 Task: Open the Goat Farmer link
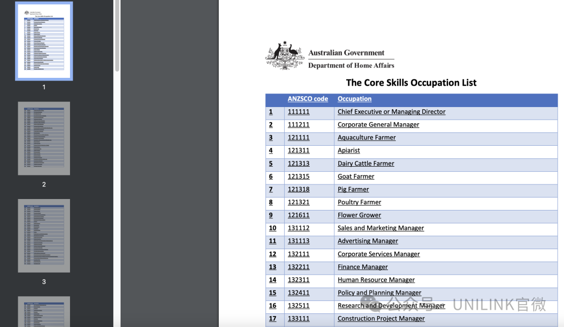[x=356, y=177]
